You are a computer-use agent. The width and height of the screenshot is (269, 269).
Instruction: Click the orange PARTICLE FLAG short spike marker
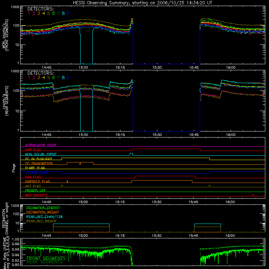(x=67, y=181)
